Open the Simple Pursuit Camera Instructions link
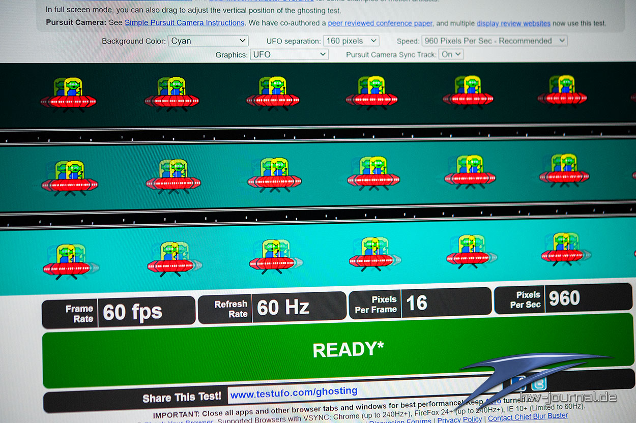Image resolution: width=636 pixels, height=423 pixels. point(184,23)
